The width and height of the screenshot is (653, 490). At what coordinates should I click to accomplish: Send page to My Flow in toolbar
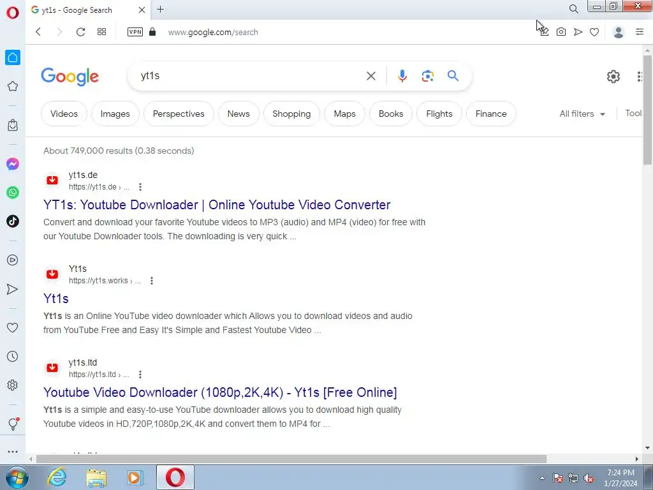578,32
